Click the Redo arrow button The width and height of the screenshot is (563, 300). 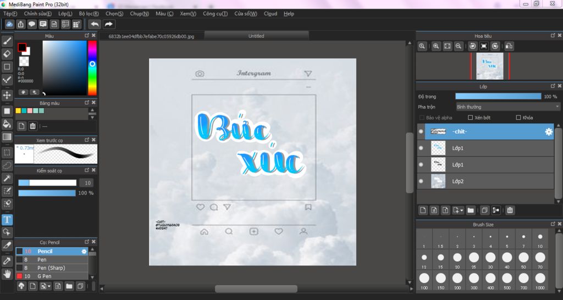(x=108, y=24)
